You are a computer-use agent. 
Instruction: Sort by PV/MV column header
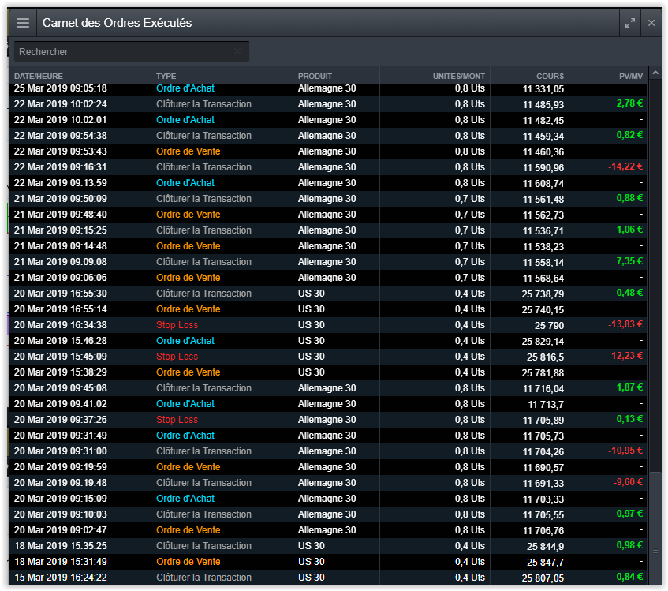point(630,76)
